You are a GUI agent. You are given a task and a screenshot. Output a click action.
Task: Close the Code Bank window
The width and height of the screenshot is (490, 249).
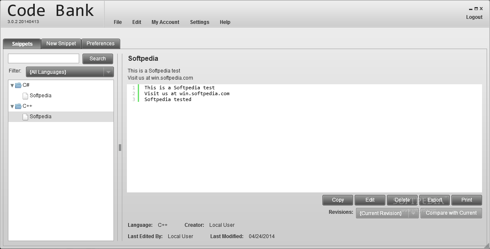[481, 9]
